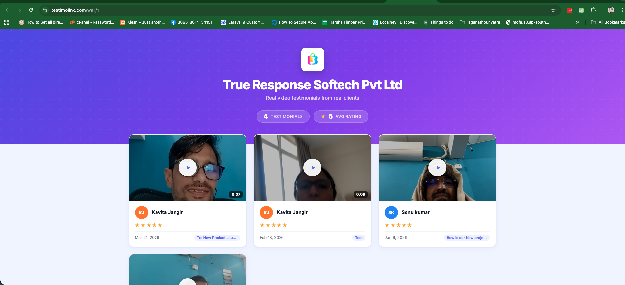The image size is (625, 285).
Task: Open Laravel 9 Custom bookmark
Action: pos(243,22)
